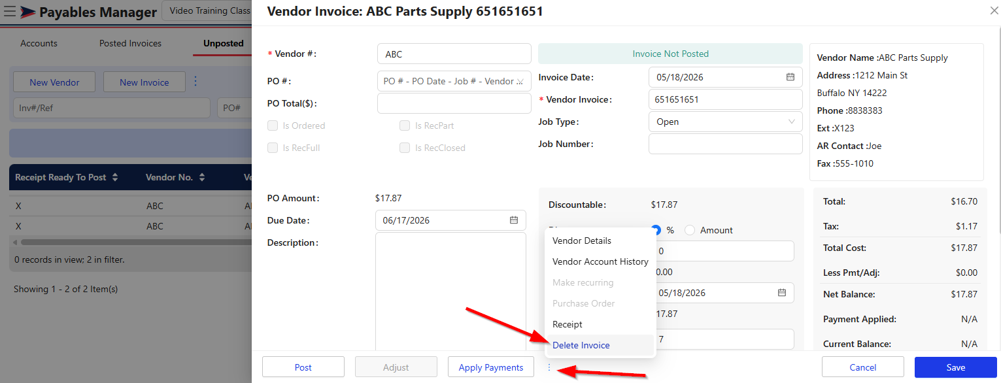This screenshot has width=1001, height=383.
Task: Save the vendor invoice
Action: [x=956, y=367]
